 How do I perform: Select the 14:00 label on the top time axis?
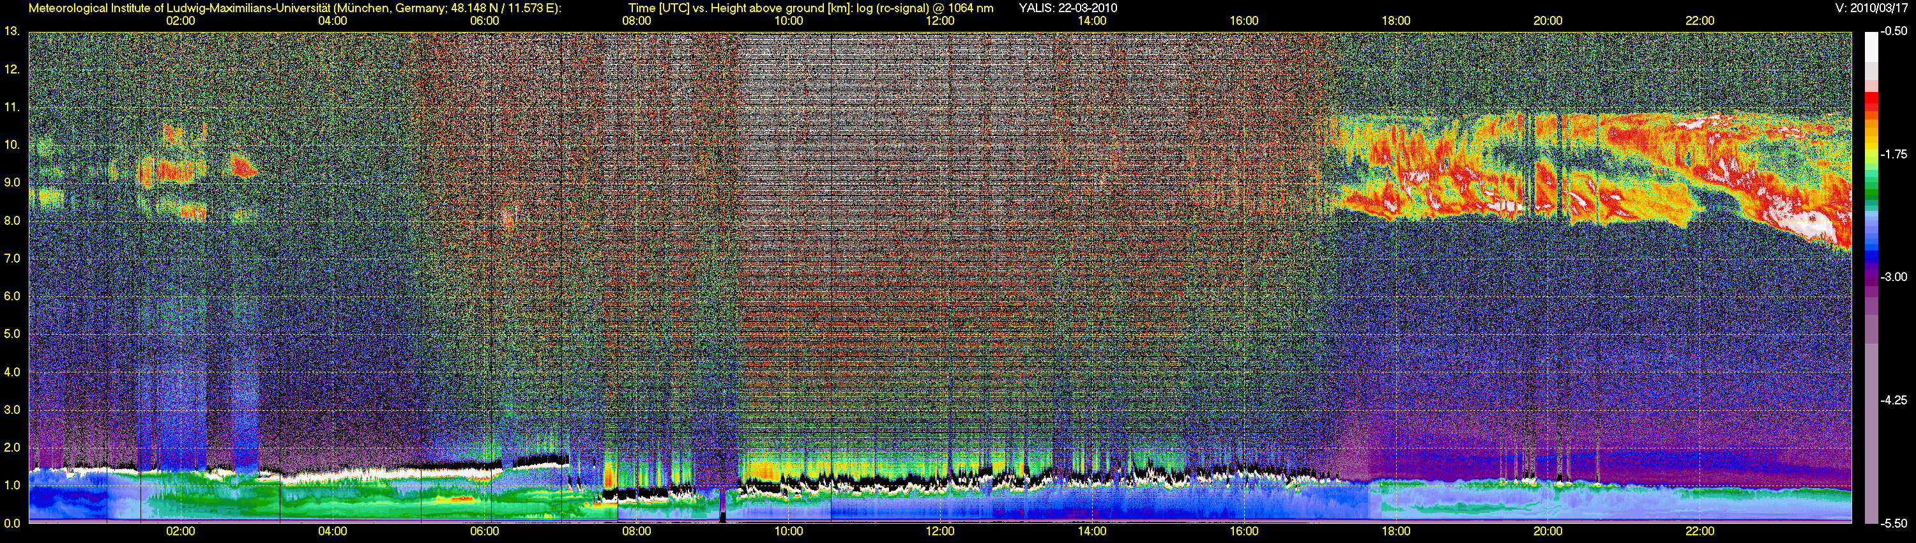(x=1092, y=21)
